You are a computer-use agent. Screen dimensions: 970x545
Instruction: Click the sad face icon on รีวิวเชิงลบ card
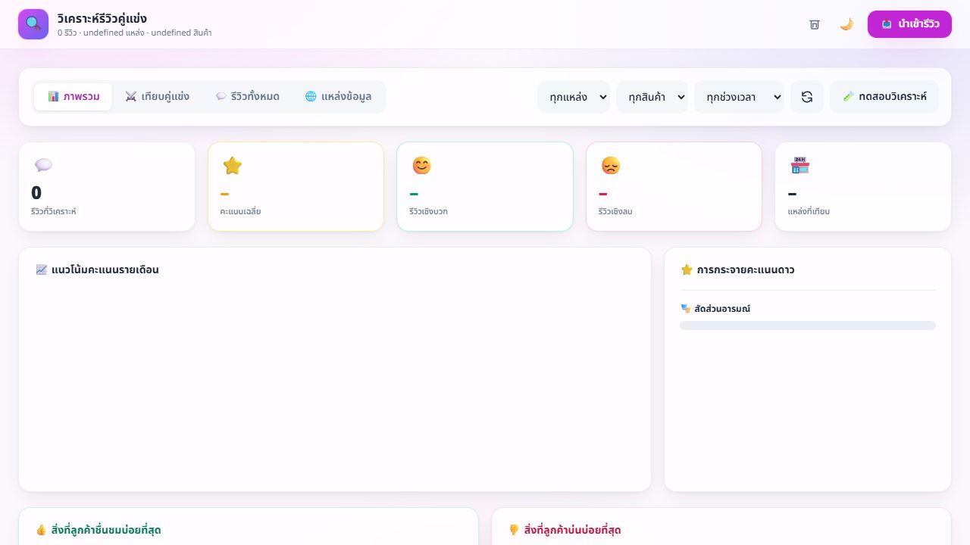click(611, 166)
